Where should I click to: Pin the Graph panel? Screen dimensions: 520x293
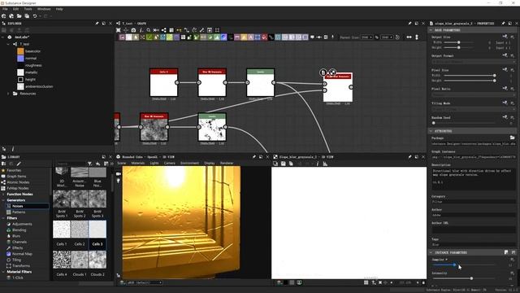pyautogui.click(x=409, y=24)
